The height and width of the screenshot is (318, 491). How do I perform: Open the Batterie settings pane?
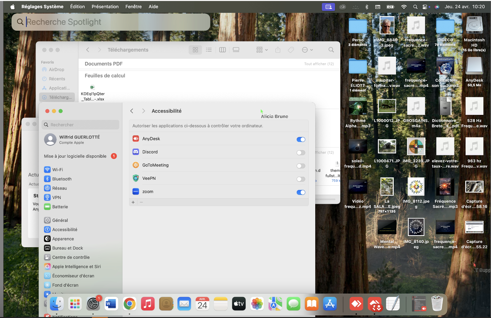[x=60, y=207]
